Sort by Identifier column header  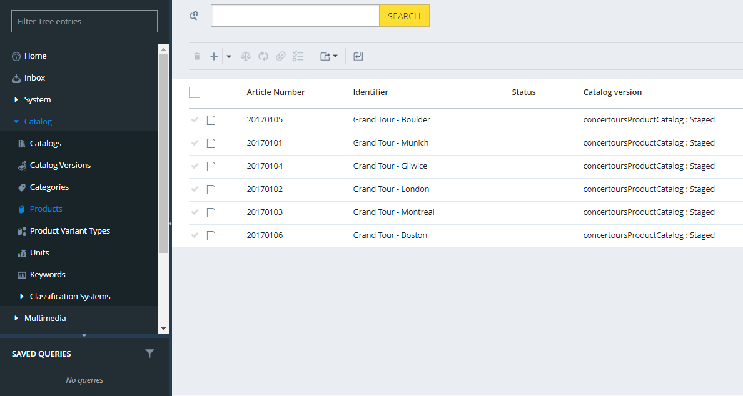(370, 92)
